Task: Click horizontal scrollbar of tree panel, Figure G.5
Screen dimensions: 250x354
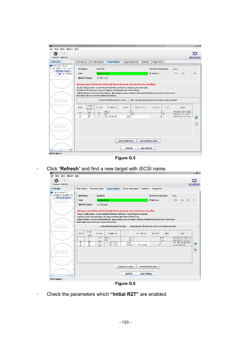Action: pyautogui.click(x=61, y=150)
